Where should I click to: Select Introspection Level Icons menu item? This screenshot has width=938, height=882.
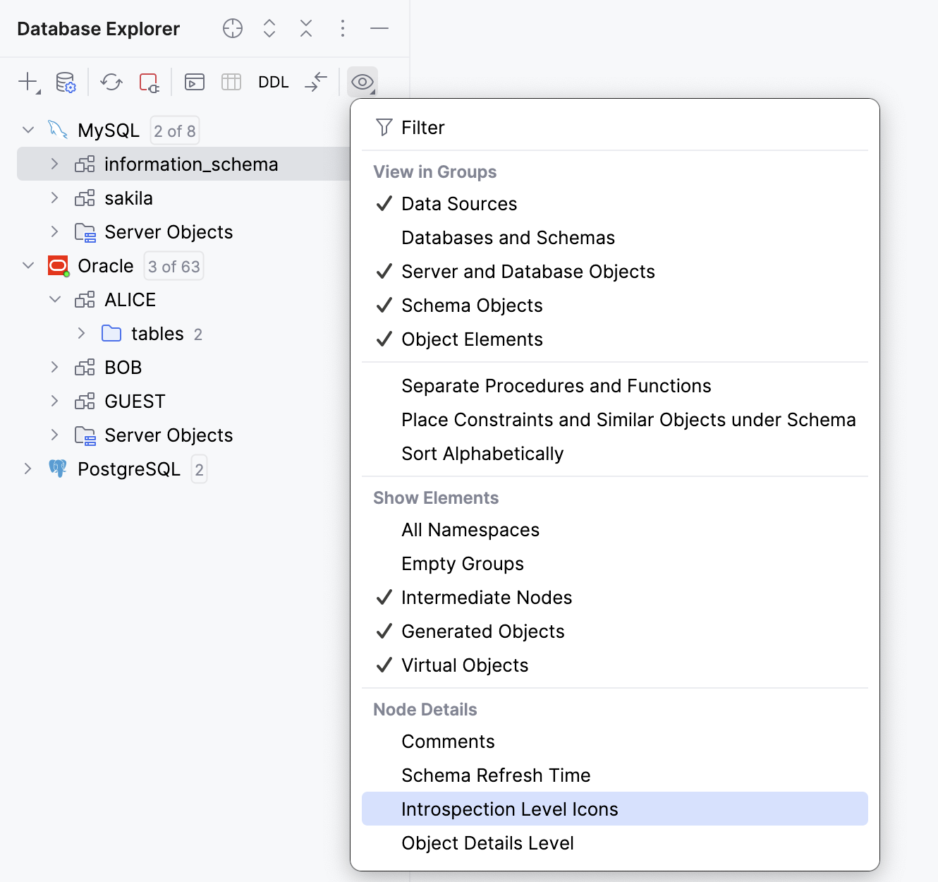(509, 809)
